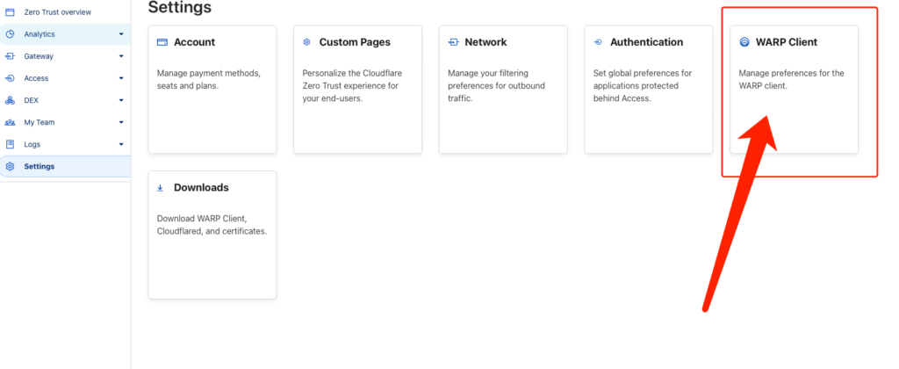899x369 pixels.
Task: Select the Logs menu item
Action: (32, 144)
